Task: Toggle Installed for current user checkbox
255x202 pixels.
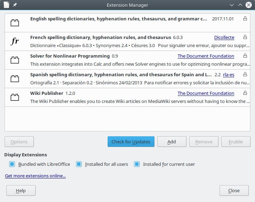Action: click(x=137, y=164)
